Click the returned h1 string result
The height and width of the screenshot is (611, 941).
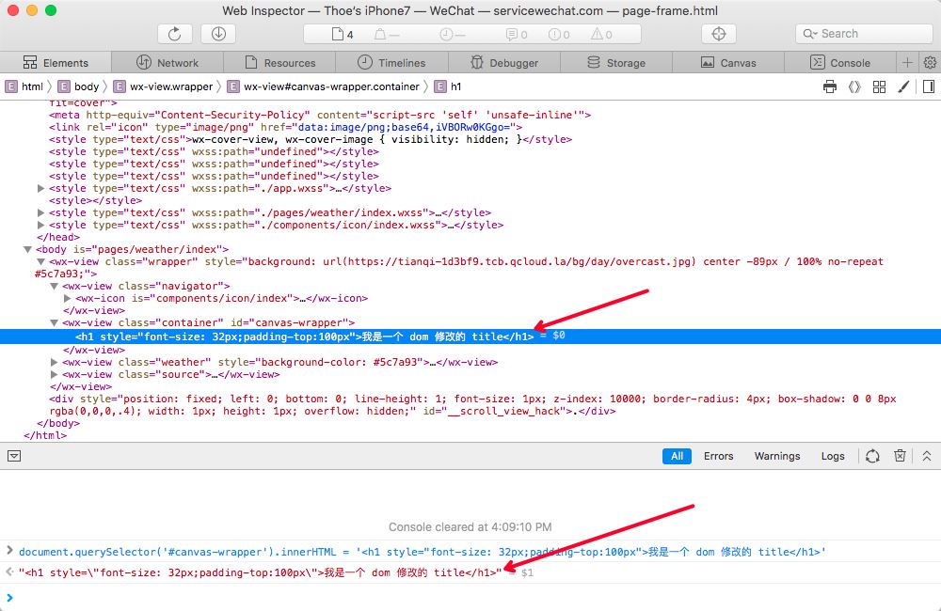click(x=260, y=572)
